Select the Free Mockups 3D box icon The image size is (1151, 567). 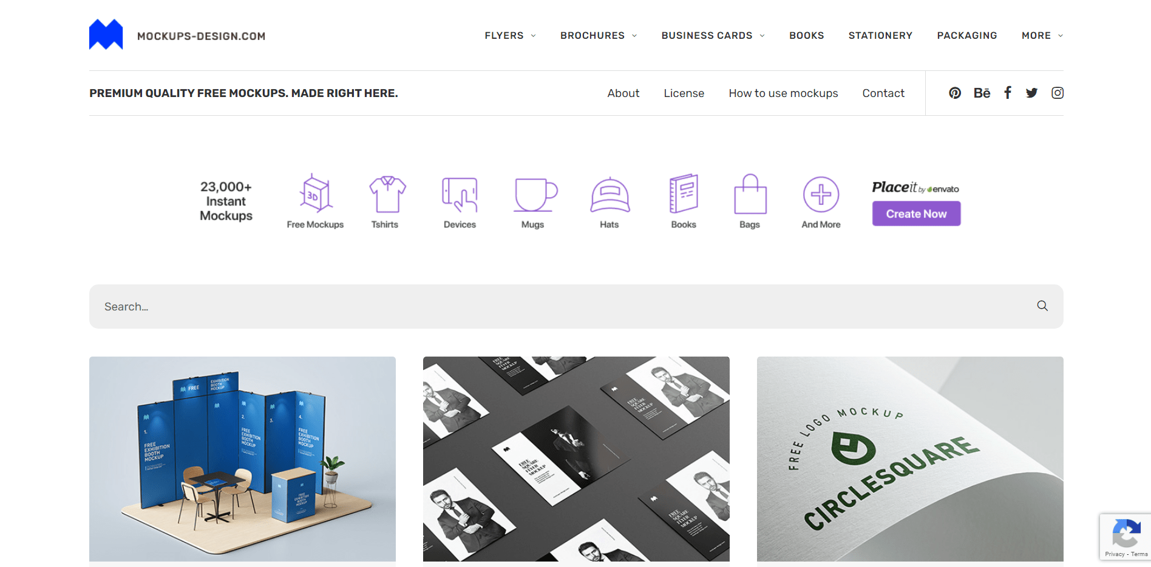[x=314, y=194]
